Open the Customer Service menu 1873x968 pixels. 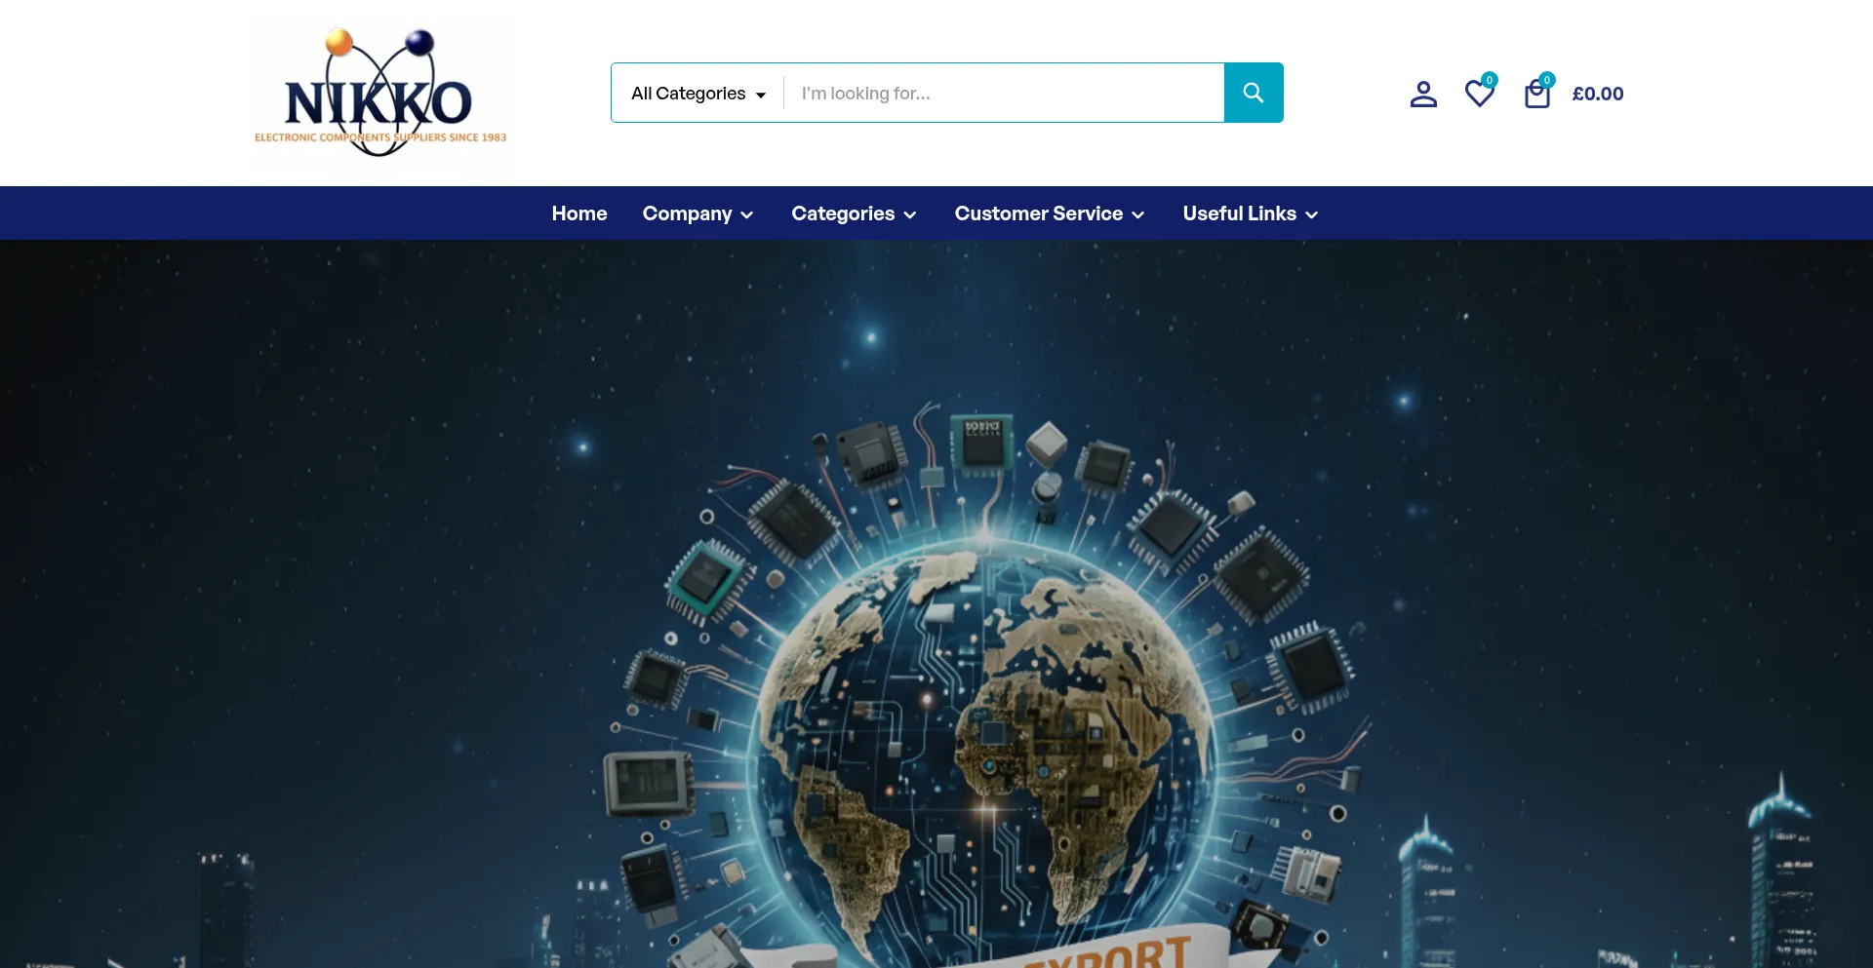point(1039,213)
